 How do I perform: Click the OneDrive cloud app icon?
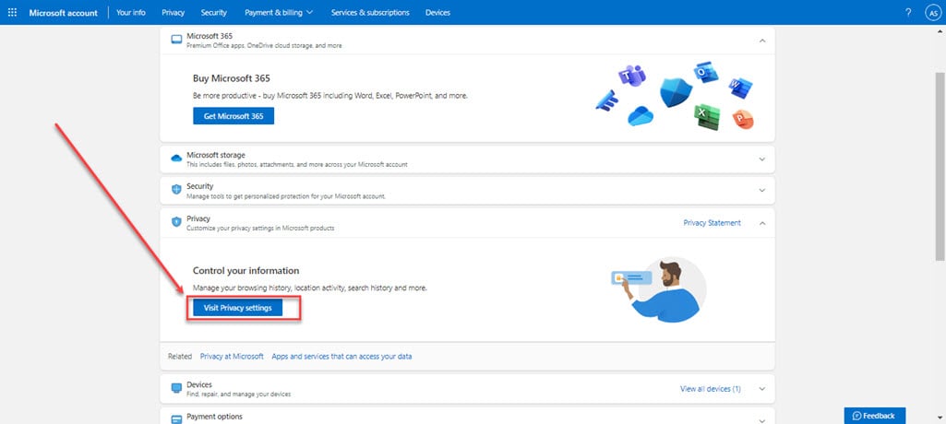[641, 115]
